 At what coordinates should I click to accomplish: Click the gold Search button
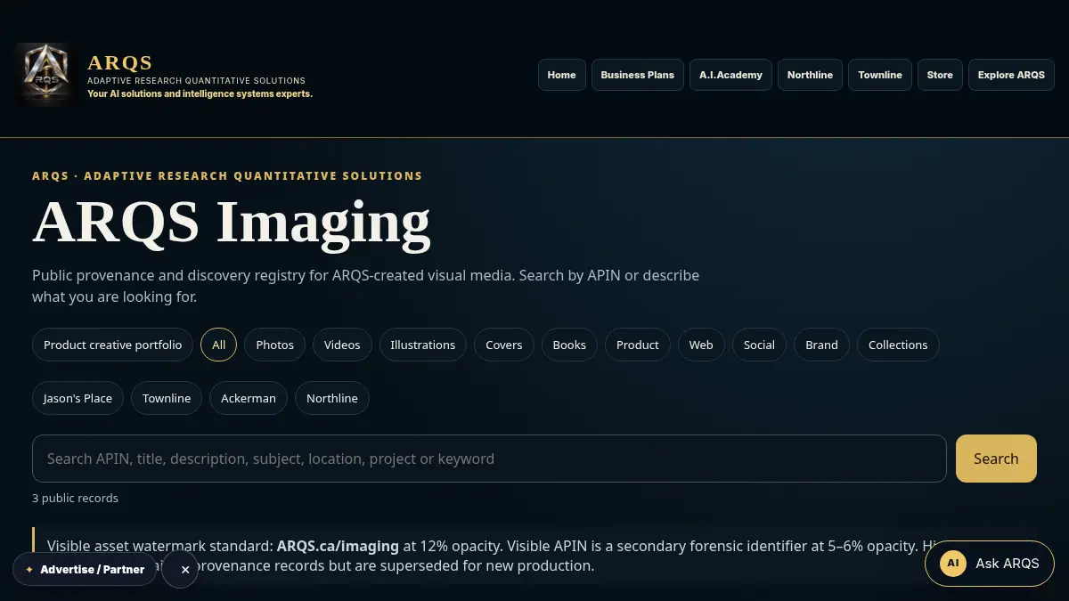[x=996, y=459]
